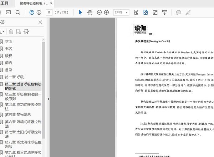This screenshot has width=214, height=157.
Task: Click the bookmark icon beside 目录
Action: [1, 70]
